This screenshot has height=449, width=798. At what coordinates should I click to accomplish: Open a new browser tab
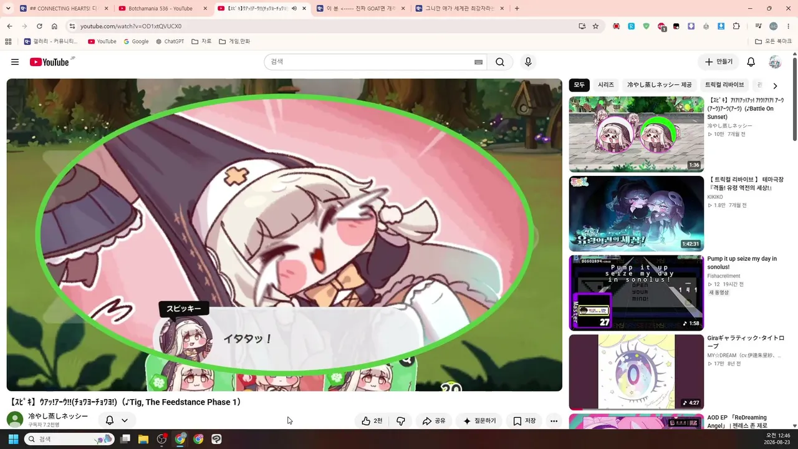click(x=517, y=9)
